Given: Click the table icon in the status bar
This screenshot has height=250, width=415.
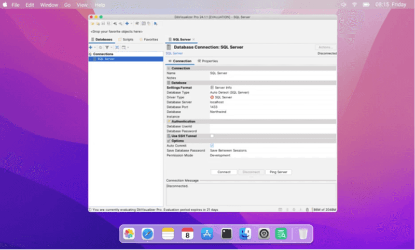Looking at the screenshot, I should (280, 210).
